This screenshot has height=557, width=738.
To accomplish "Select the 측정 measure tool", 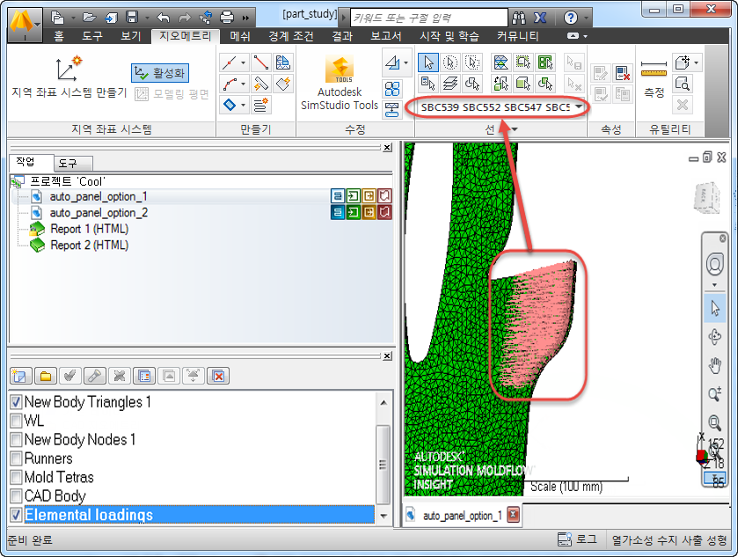I will (654, 77).
